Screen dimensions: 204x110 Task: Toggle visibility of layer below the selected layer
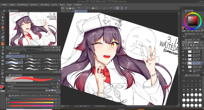click(183, 67)
